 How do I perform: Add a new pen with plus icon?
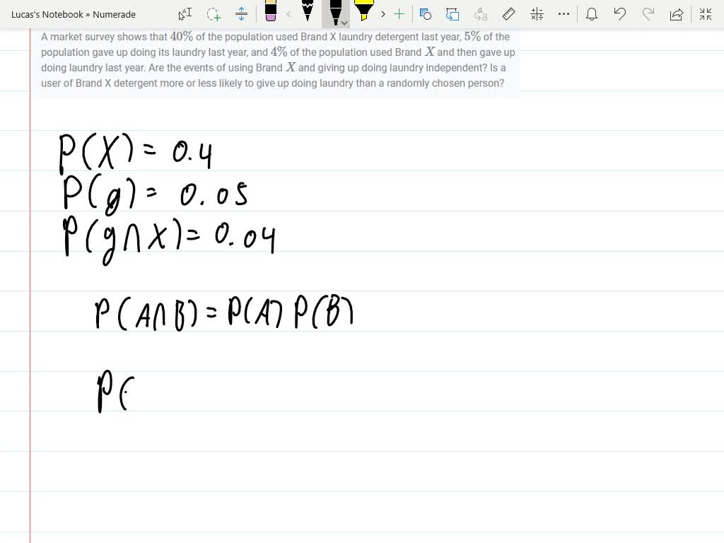[399, 14]
